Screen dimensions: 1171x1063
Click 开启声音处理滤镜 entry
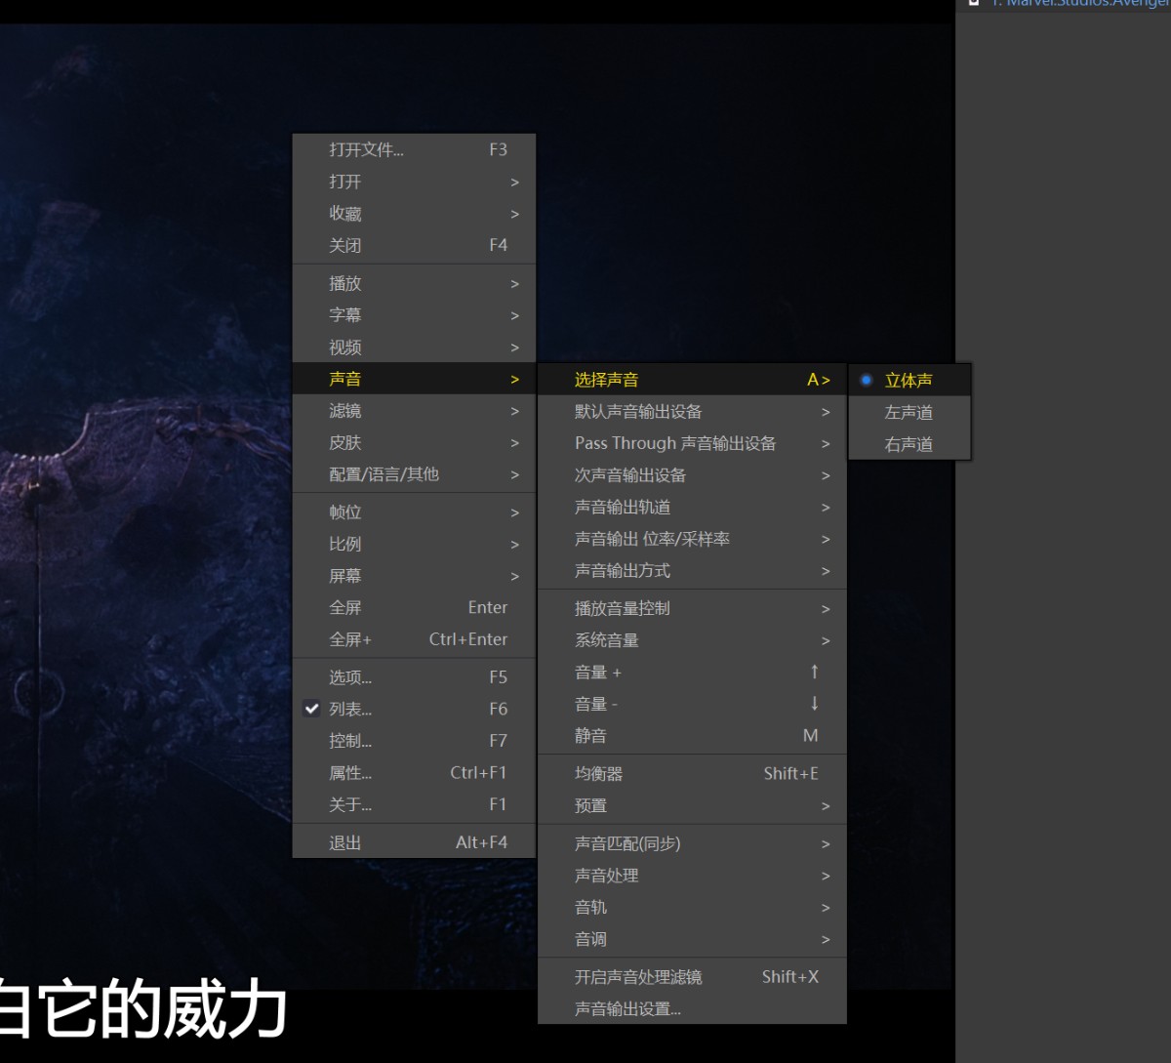tap(692, 977)
